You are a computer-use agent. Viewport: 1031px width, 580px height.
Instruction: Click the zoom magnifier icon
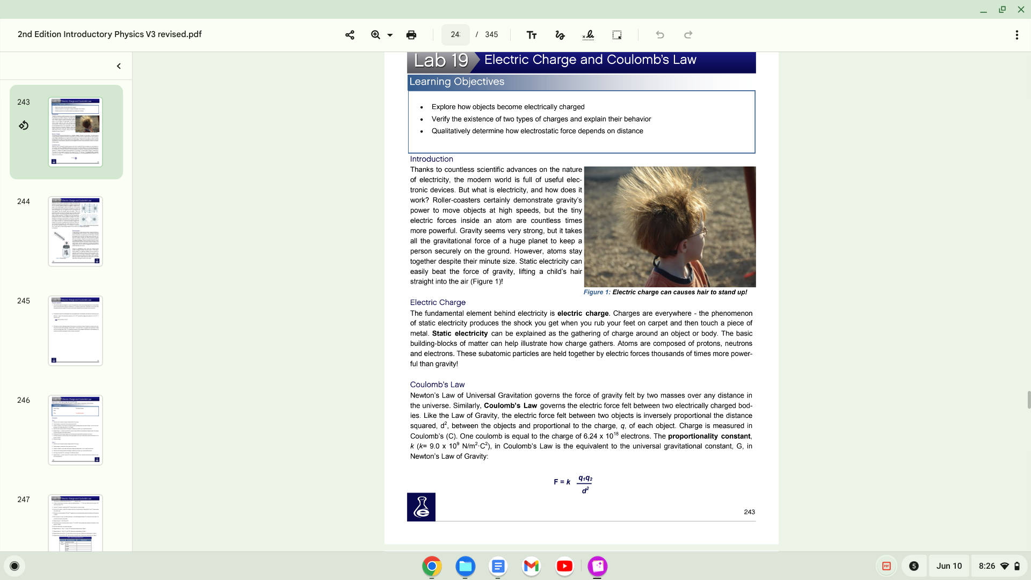375,35
